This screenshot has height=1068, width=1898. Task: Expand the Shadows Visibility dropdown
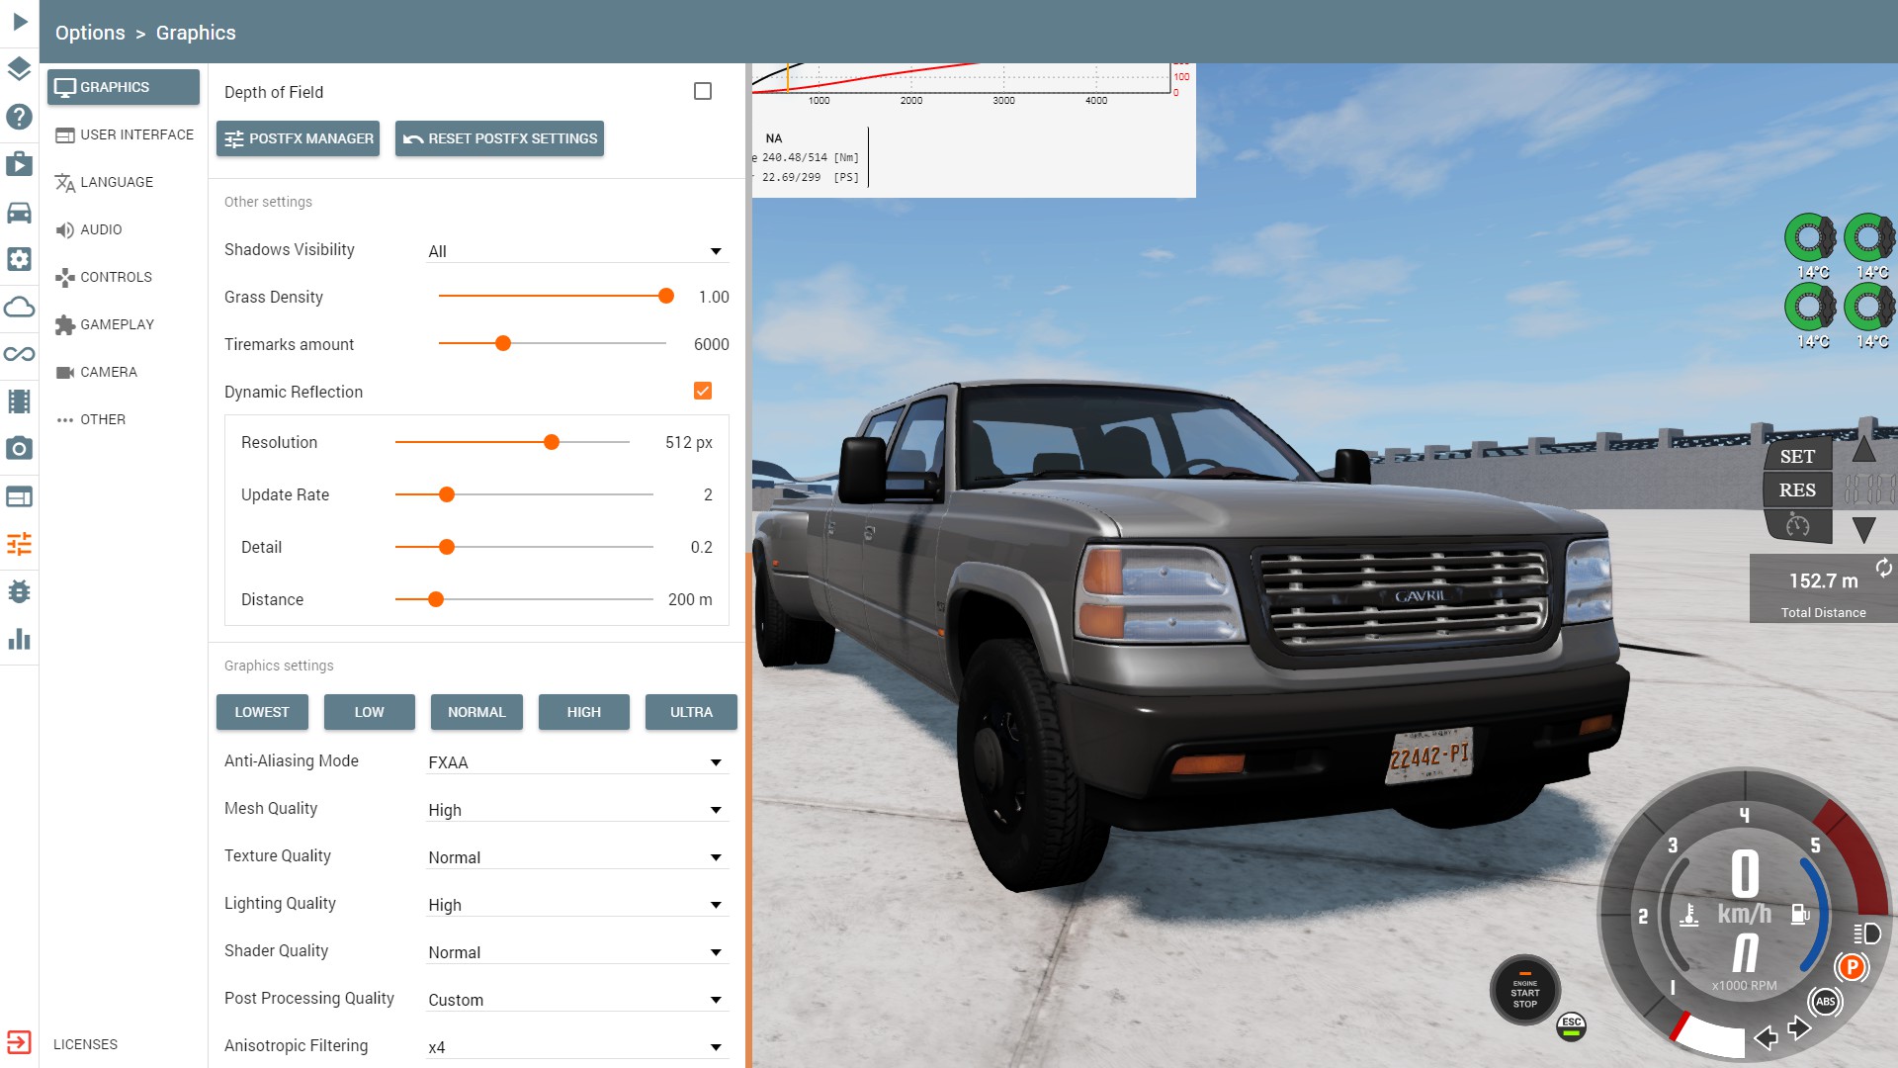coord(578,251)
